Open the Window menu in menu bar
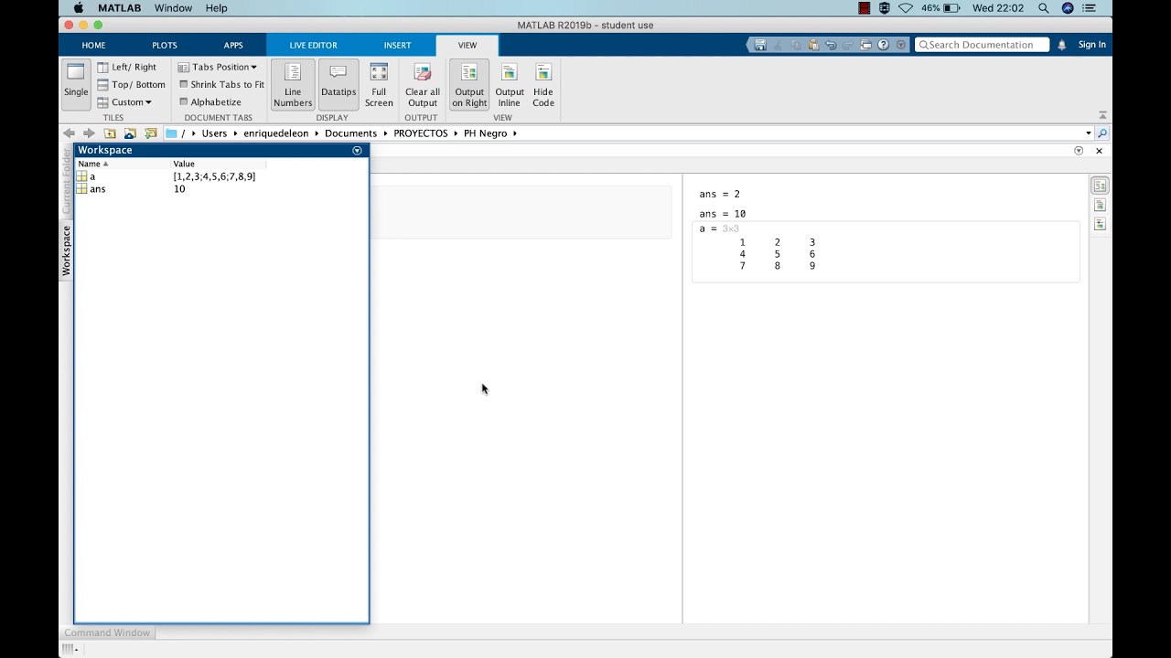The width and height of the screenshot is (1171, 658). pos(173,8)
